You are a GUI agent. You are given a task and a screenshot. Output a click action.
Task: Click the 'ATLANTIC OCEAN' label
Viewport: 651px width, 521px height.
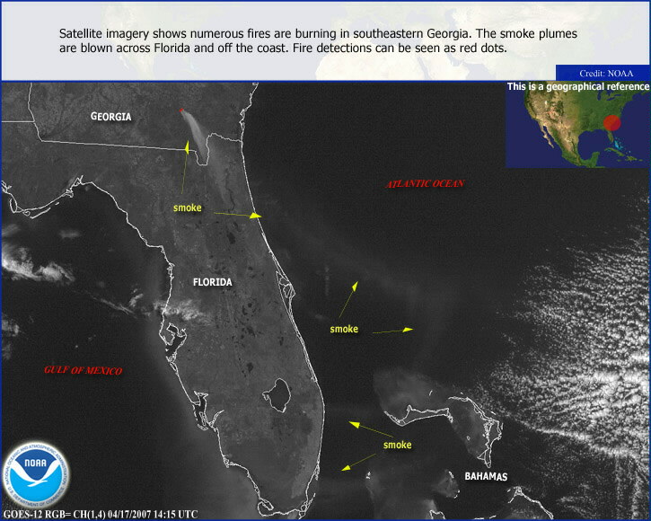pyautogui.click(x=425, y=183)
